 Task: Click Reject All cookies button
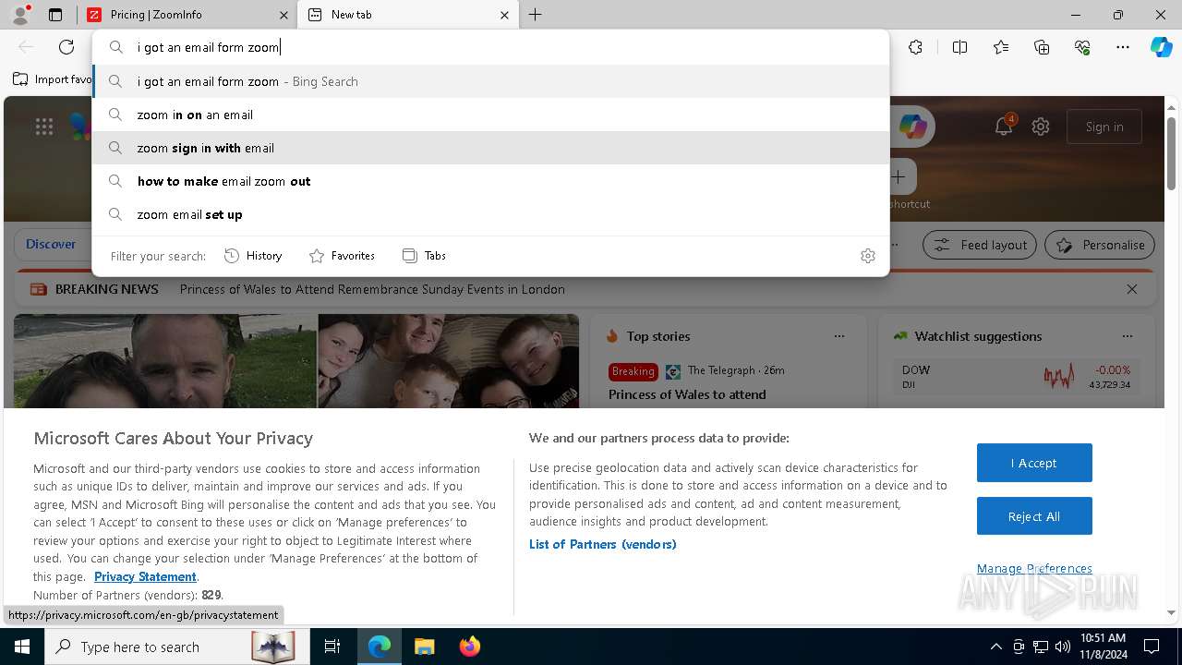[1034, 516]
